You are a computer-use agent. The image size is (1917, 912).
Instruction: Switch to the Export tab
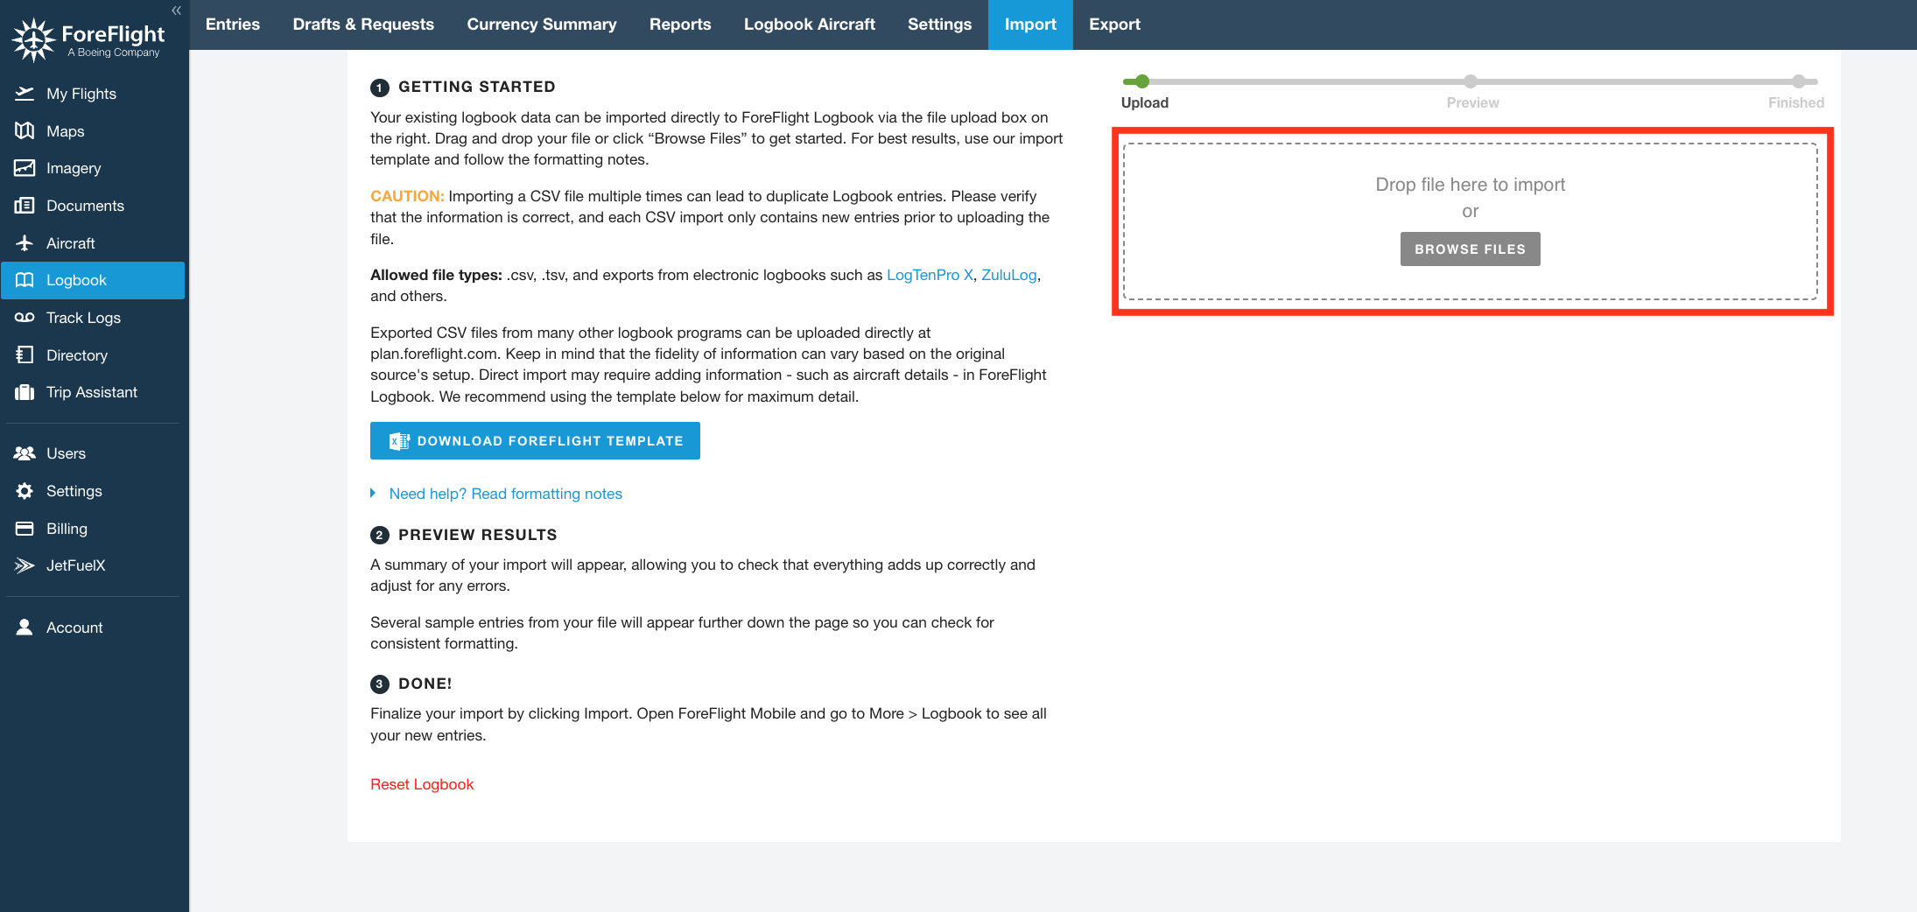(x=1114, y=25)
